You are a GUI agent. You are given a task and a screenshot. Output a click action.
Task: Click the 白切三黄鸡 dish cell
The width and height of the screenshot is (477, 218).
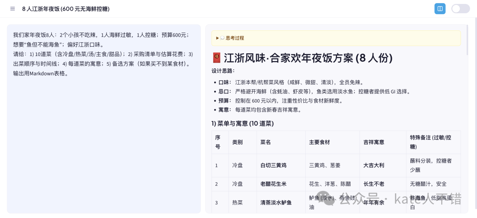pos(281,166)
